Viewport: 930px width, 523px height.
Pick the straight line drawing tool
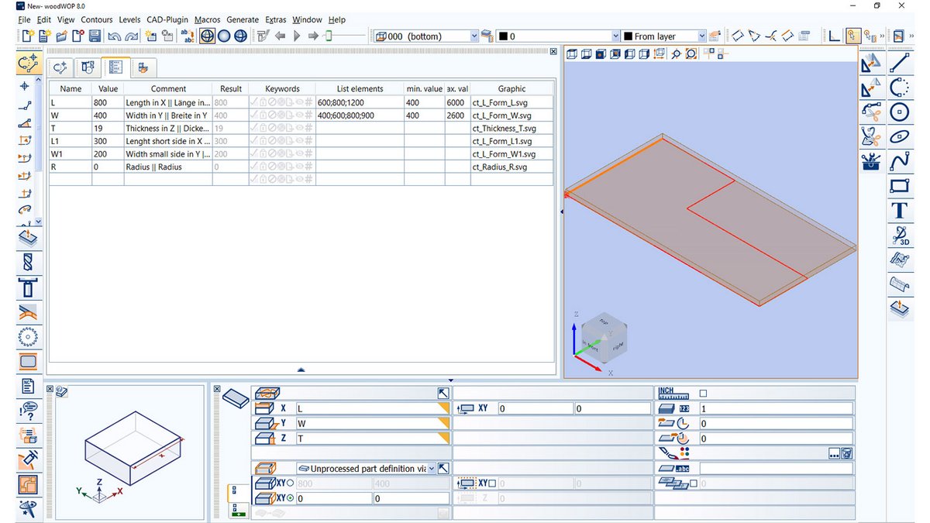click(899, 64)
